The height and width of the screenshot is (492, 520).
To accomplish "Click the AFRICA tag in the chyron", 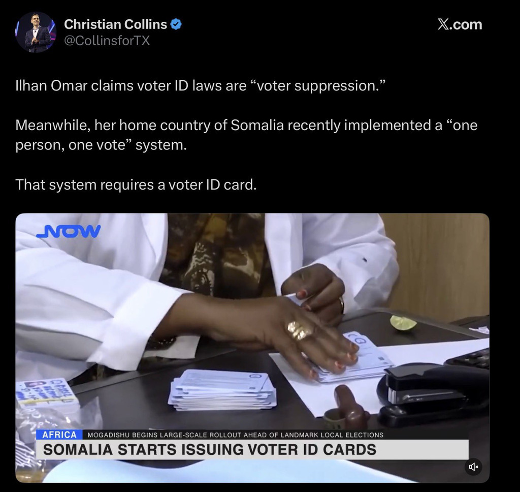I will (59, 435).
